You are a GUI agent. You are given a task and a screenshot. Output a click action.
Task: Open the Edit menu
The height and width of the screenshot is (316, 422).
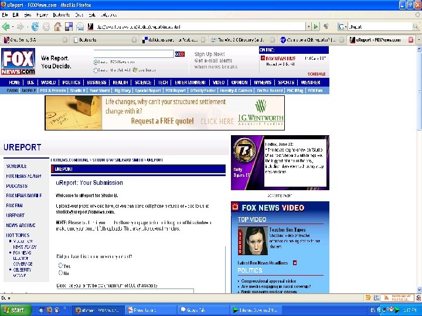coord(16,15)
